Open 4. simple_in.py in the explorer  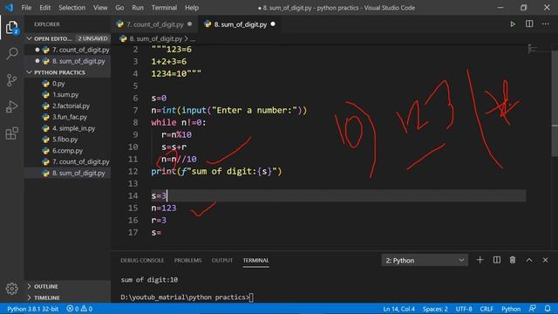(x=67, y=128)
